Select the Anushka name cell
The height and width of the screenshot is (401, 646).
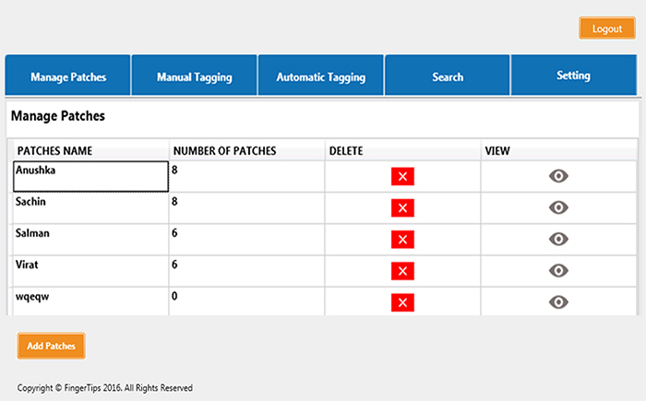(90, 176)
